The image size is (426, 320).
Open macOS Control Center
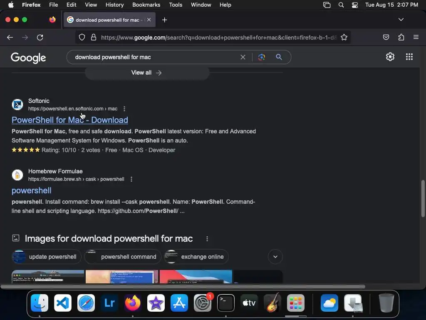point(355,5)
